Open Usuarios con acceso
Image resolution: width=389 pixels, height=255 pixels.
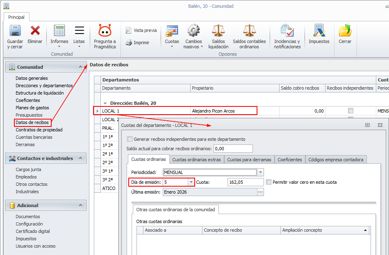tap(36, 246)
